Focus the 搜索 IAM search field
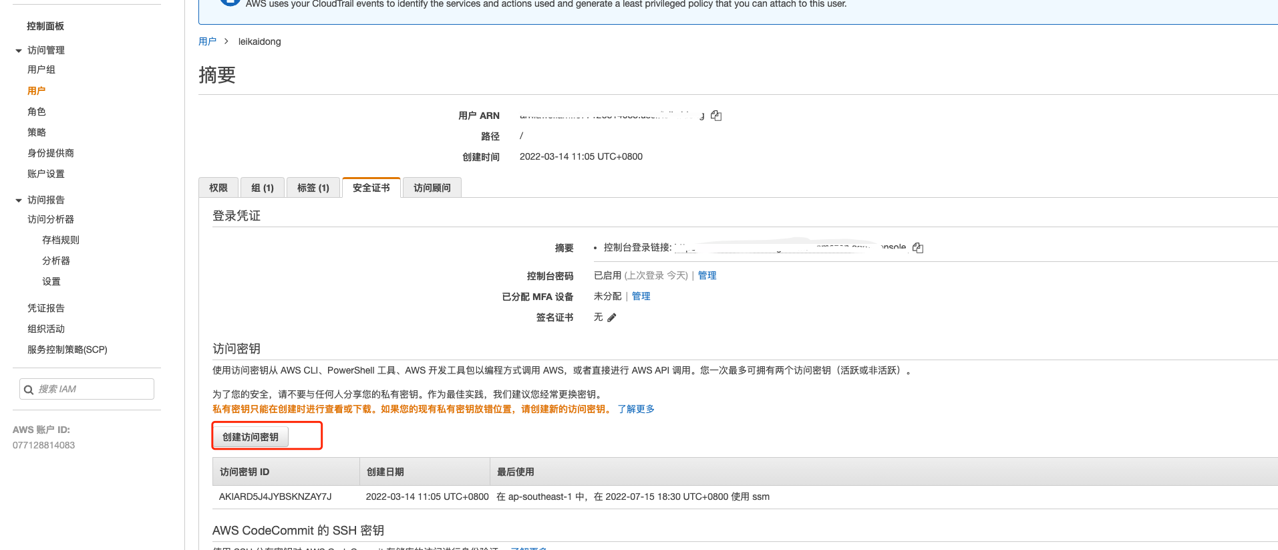The height and width of the screenshot is (550, 1278). point(87,389)
